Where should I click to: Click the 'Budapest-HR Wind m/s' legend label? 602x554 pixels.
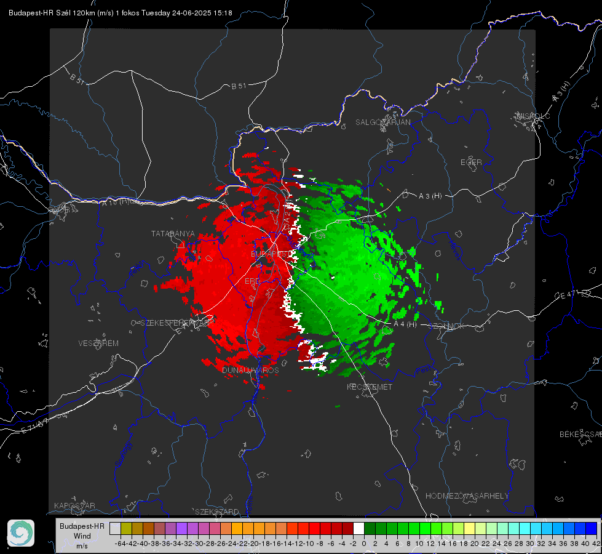click(82, 536)
